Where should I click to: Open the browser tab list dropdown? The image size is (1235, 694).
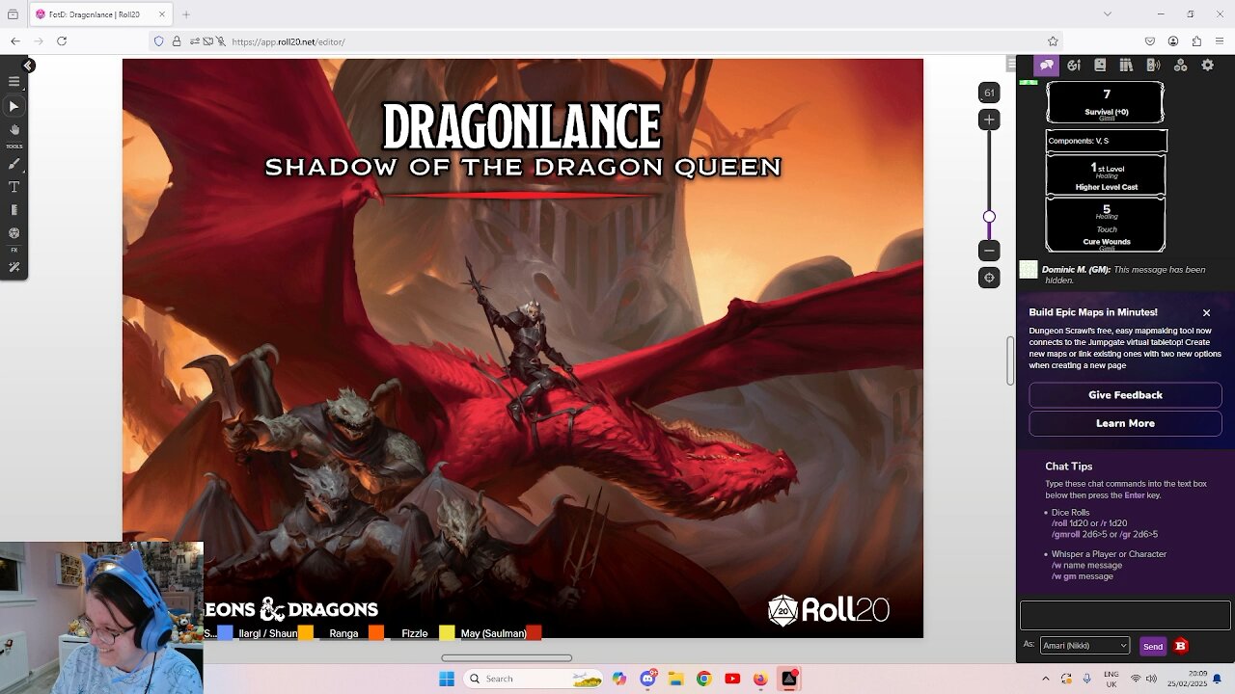click(1107, 14)
